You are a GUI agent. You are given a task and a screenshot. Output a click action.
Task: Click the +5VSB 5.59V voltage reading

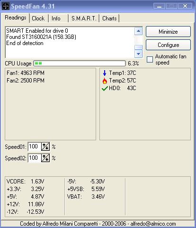tap(86, 189)
